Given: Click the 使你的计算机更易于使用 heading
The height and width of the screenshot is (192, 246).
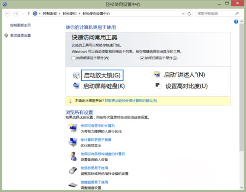Looking at the screenshot, I should (91, 27).
